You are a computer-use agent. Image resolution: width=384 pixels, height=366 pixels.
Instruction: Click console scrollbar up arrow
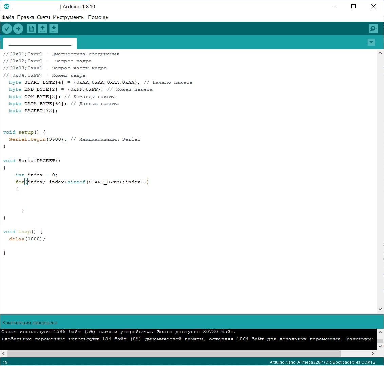(x=380, y=332)
